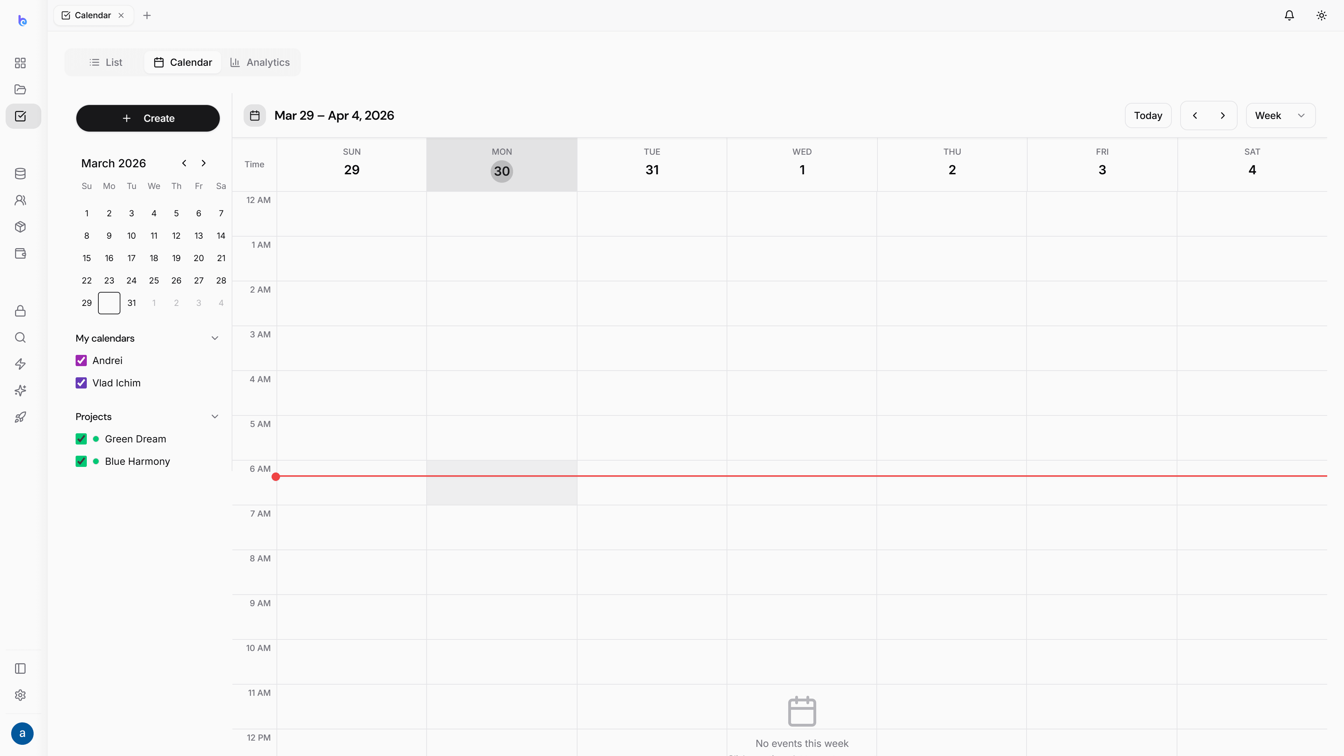Open the lock icon in sidebar
This screenshot has height=756, width=1344.
(20, 311)
